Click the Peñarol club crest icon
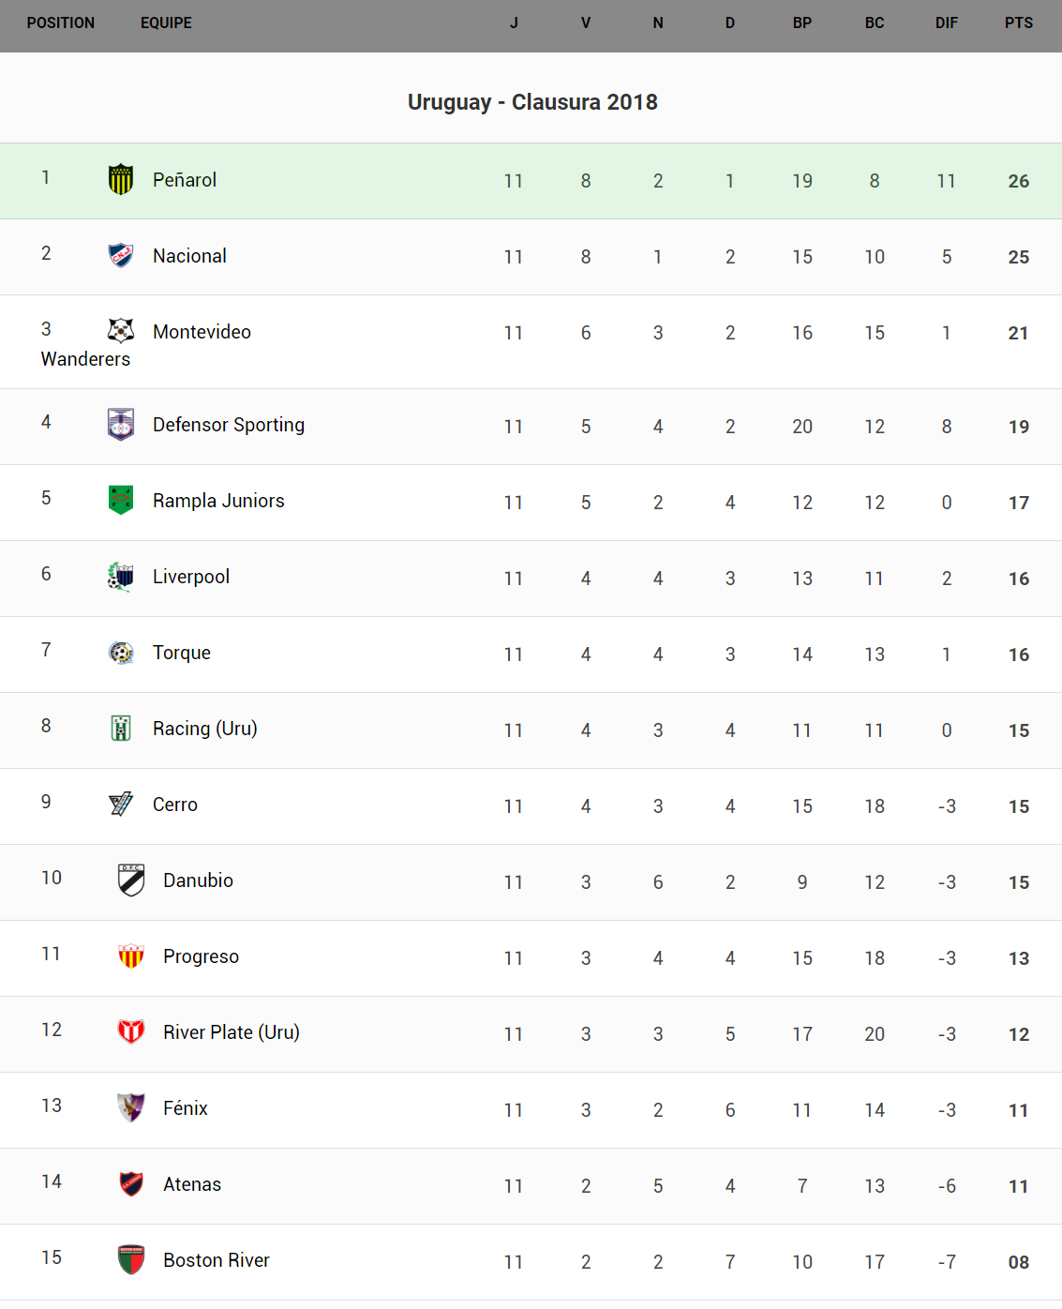 pyautogui.click(x=121, y=179)
